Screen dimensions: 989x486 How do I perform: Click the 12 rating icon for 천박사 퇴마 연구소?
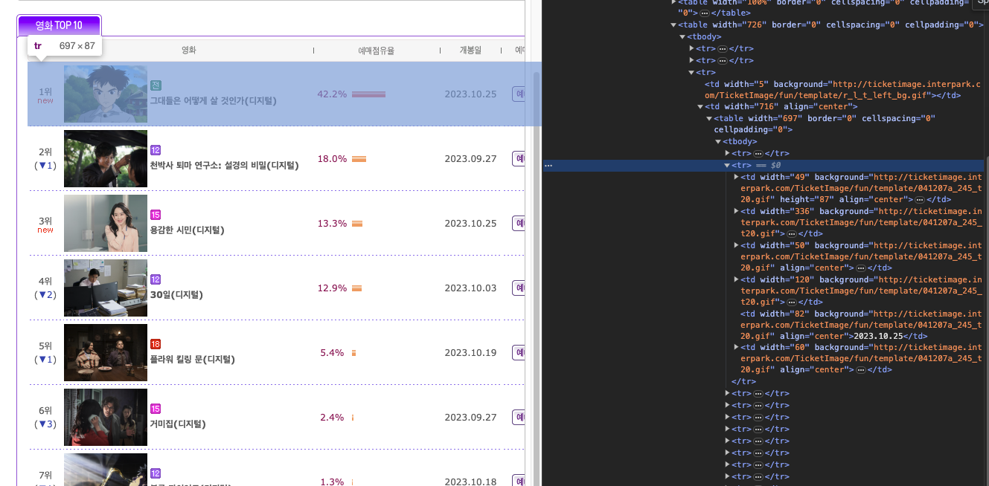pyautogui.click(x=156, y=150)
